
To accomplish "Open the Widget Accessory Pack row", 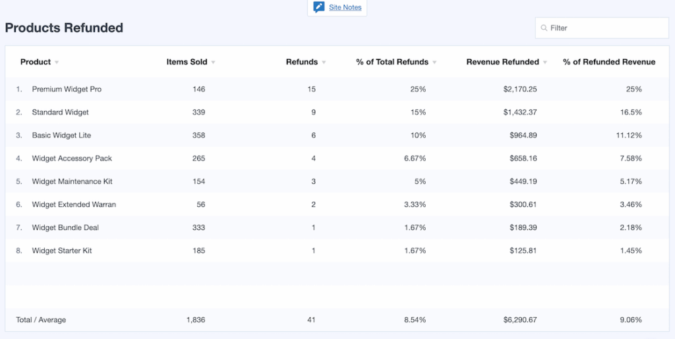I will [72, 158].
